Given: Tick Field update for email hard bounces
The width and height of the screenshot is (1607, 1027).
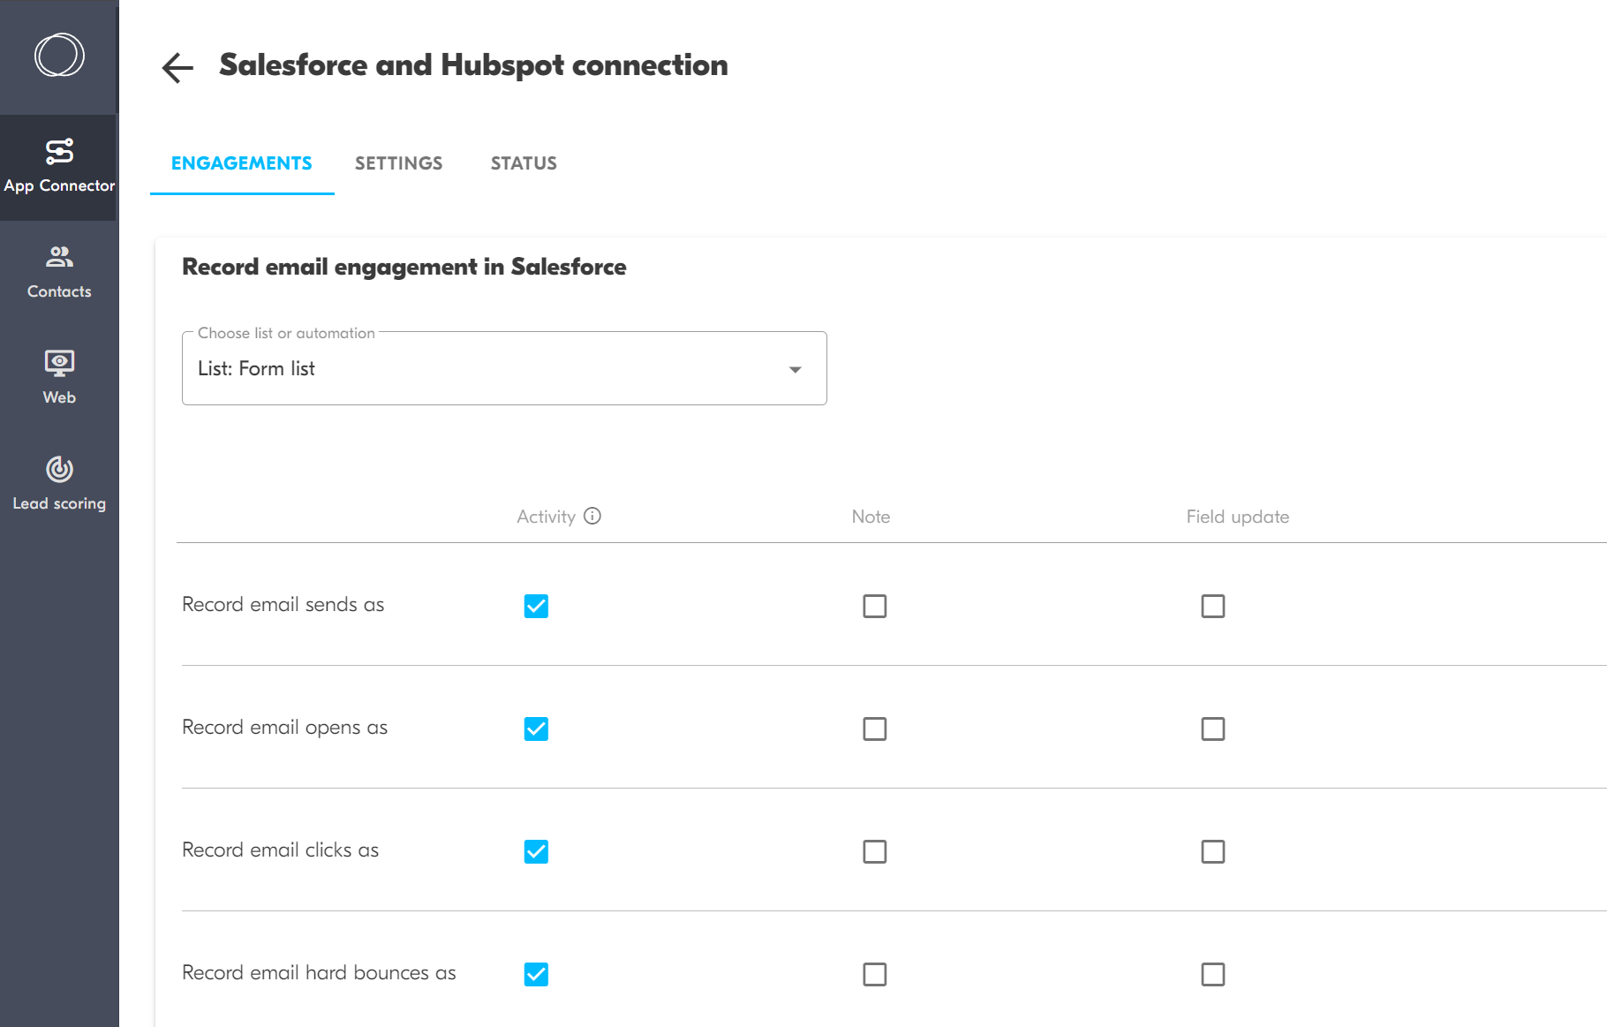Looking at the screenshot, I should [x=1212, y=974].
